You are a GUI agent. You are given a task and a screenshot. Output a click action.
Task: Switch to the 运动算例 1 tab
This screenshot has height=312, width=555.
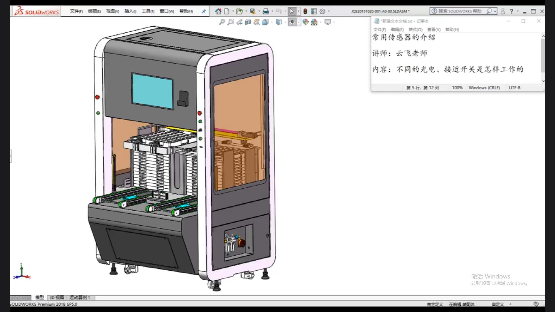[79, 297]
